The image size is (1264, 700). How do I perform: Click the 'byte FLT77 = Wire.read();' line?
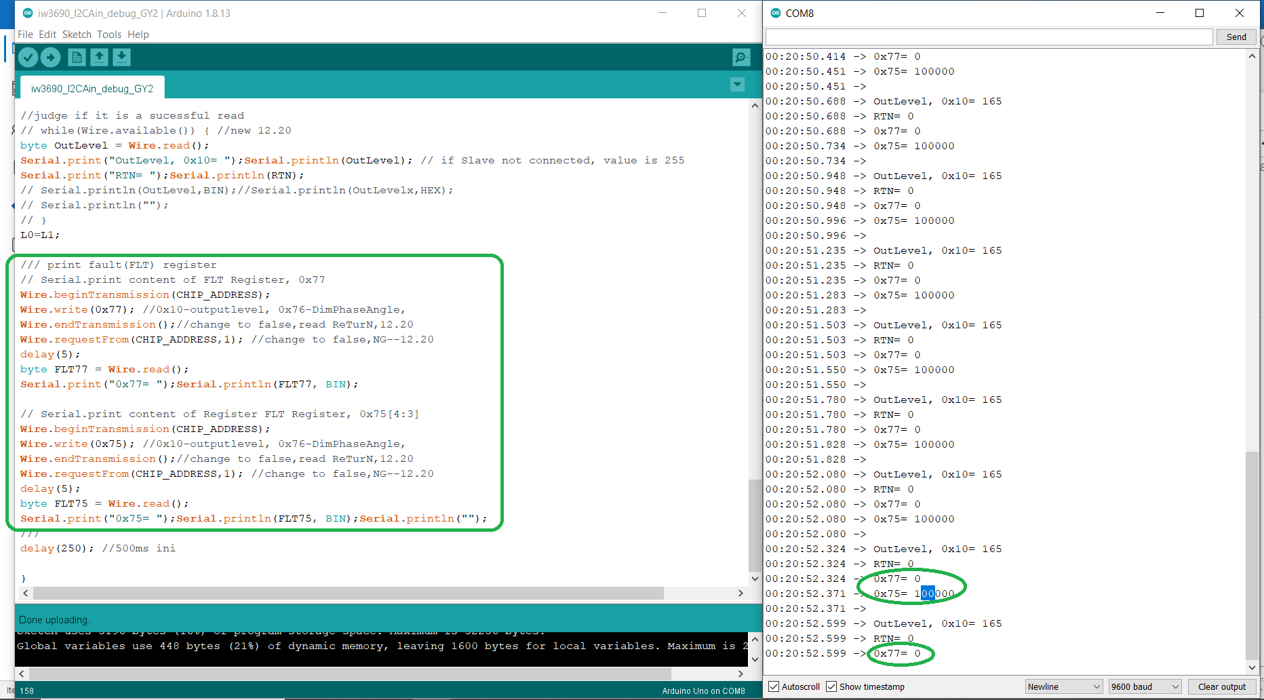pyautogui.click(x=104, y=369)
